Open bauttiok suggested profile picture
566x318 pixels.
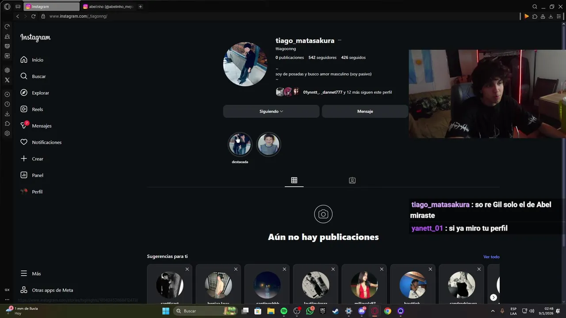[x=413, y=285]
